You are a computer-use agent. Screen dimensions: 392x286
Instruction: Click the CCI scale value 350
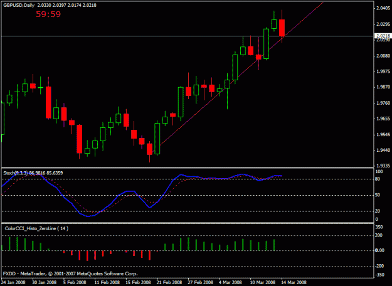[379, 227]
